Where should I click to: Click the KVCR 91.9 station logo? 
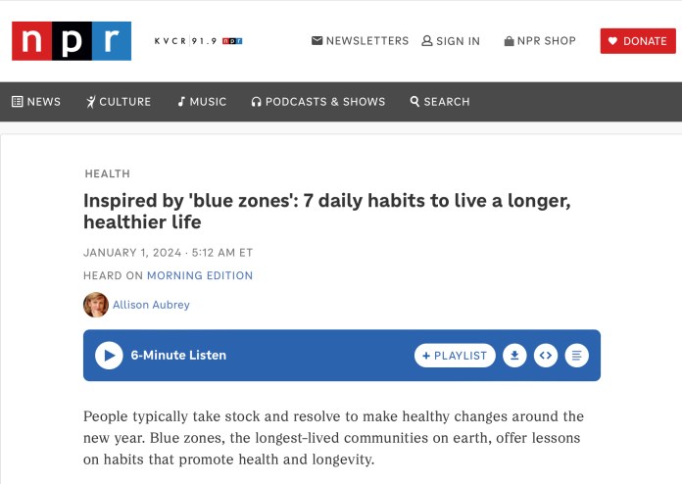pos(198,41)
